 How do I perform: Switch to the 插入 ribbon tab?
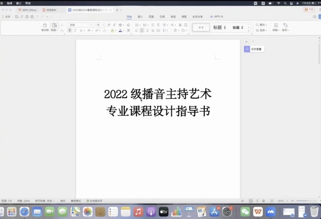140,17
